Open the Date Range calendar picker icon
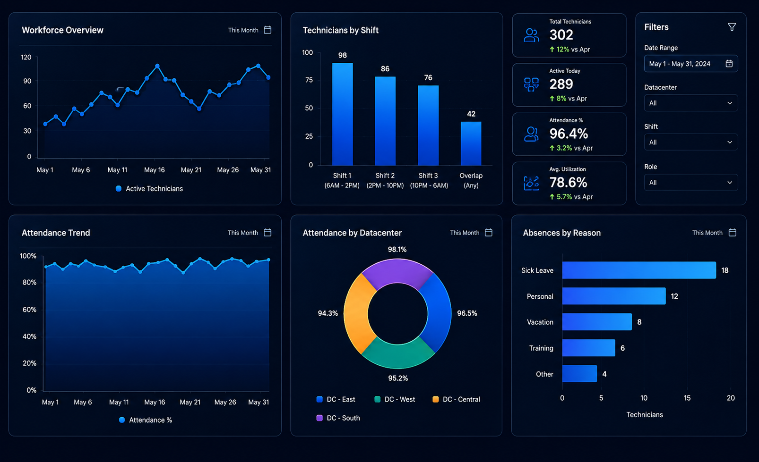The width and height of the screenshot is (759, 462). pyautogui.click(x=729, y=64)
